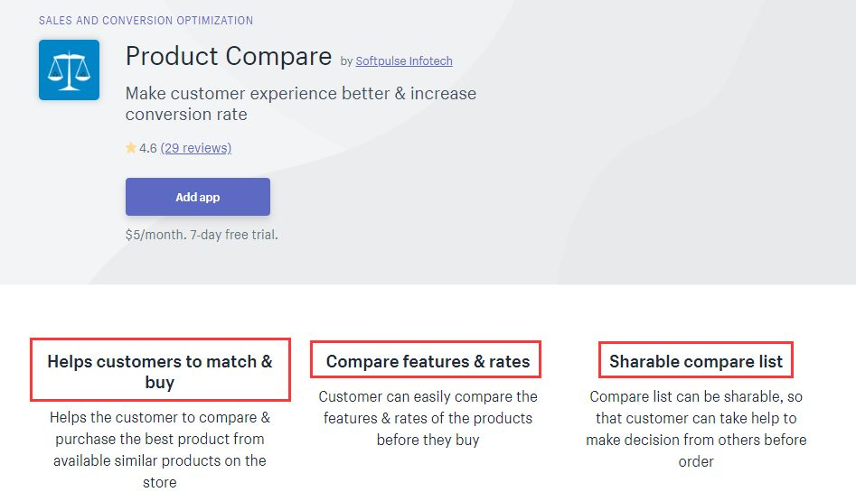Click the 4.6 rating value
This screenshot has width=856, height=492.
[148, 148]
